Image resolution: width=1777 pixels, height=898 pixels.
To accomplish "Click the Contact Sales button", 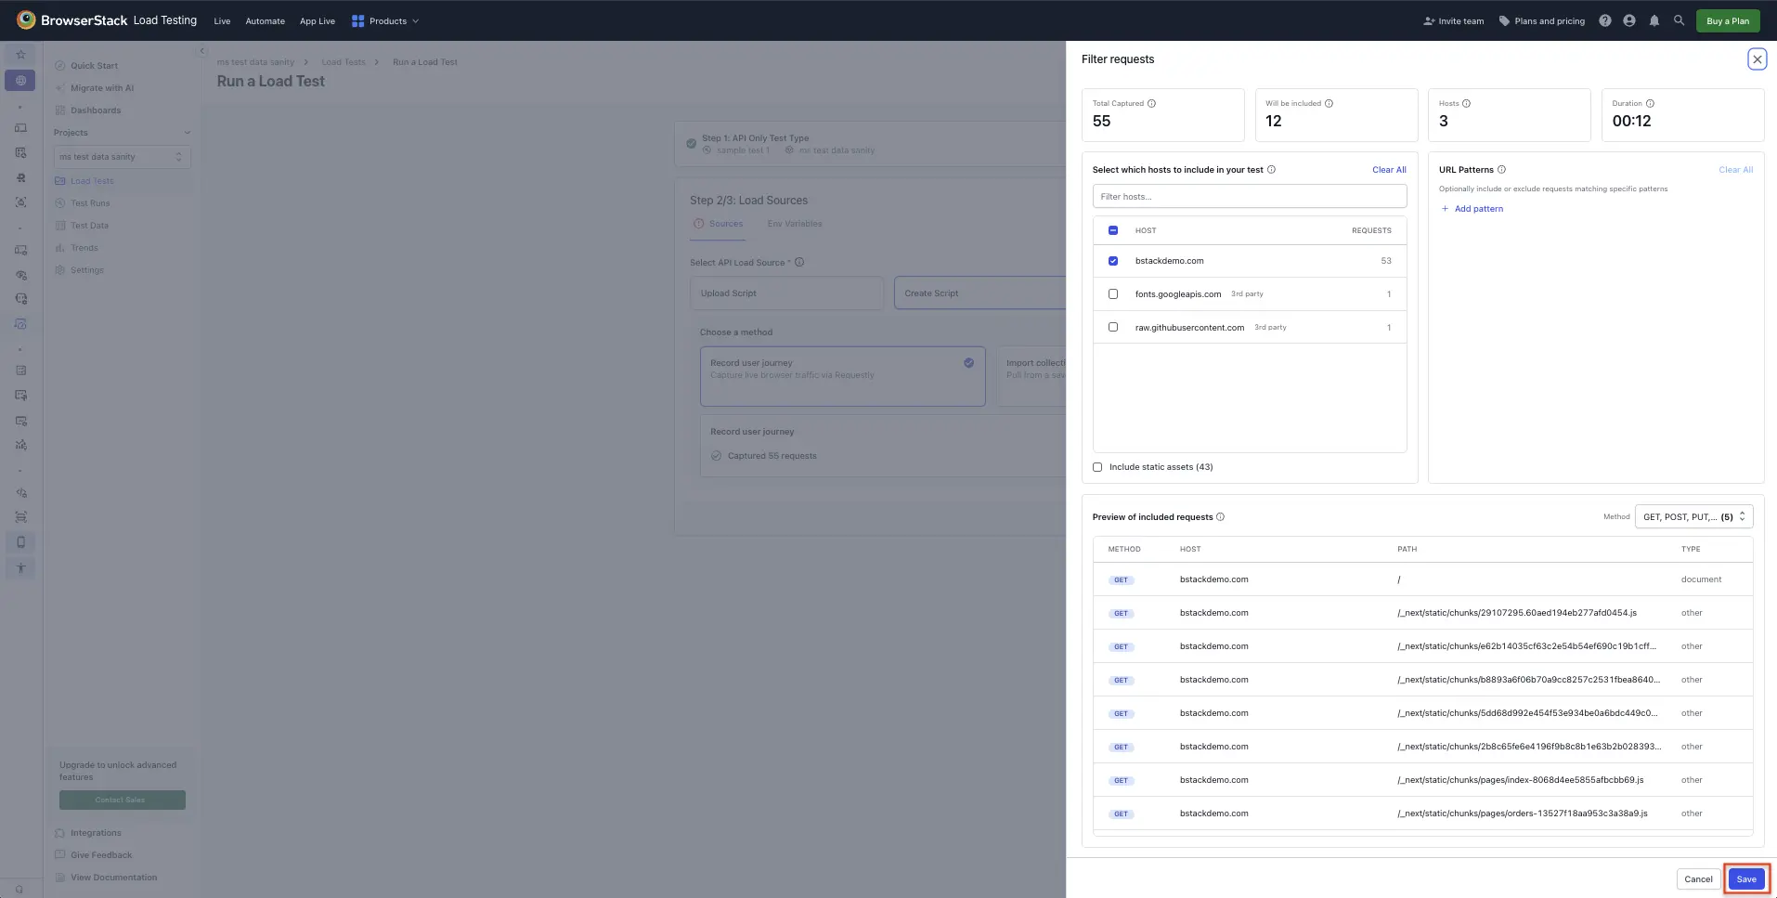I will (122, 800).
